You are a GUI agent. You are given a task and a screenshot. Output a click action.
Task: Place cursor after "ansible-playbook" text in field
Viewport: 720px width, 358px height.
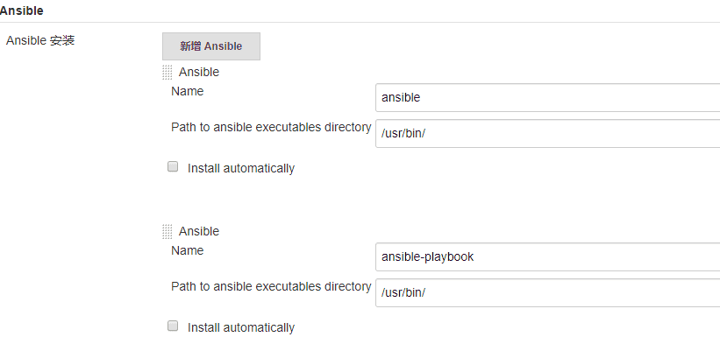pos(478,257)
